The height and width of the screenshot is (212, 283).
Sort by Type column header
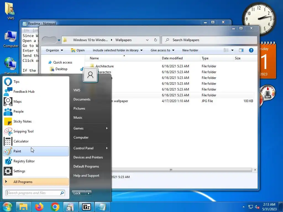(217, 58)
